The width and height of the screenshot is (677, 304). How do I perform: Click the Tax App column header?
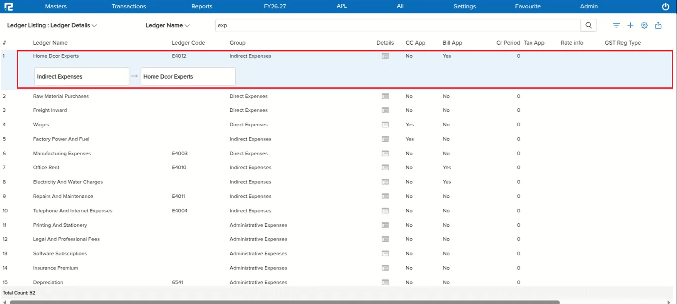point(534,43)
